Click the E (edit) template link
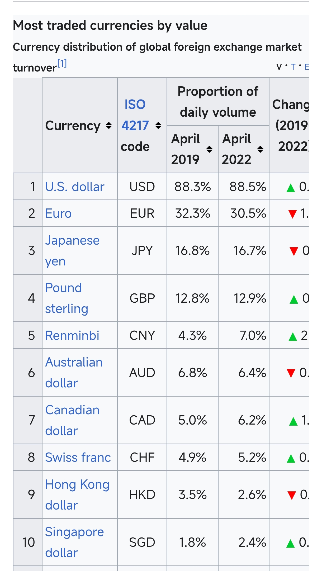The image size is (322, 571). [306, 67]
